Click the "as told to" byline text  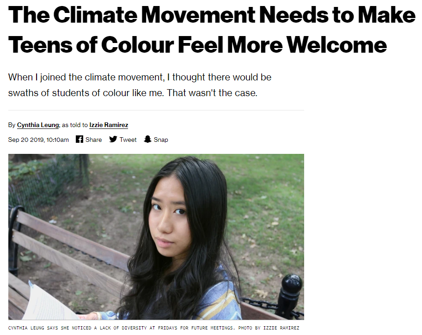[75, 125]
